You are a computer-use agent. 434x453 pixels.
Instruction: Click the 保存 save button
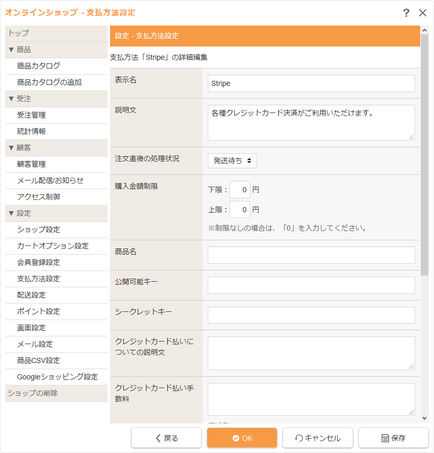pos(393,438)
